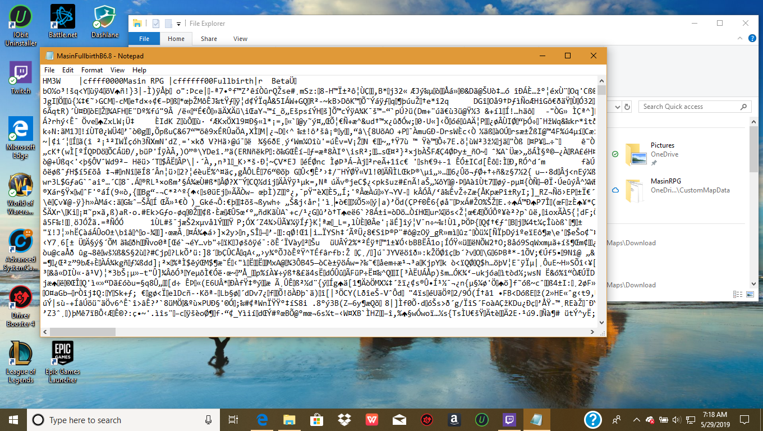Open the Quick Access Toolbar dropdown in File Explorer
The height and width of the screenshot is (431, 763).
[x=178, y=24]
